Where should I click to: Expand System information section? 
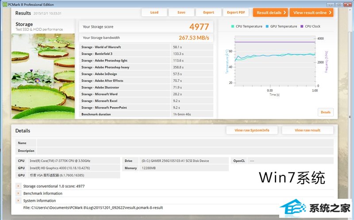(x=18, y=201)
